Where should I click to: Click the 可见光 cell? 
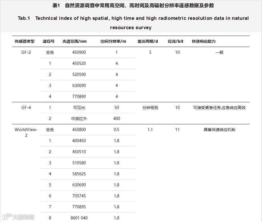pyautogui.click(x=79, y=108)
